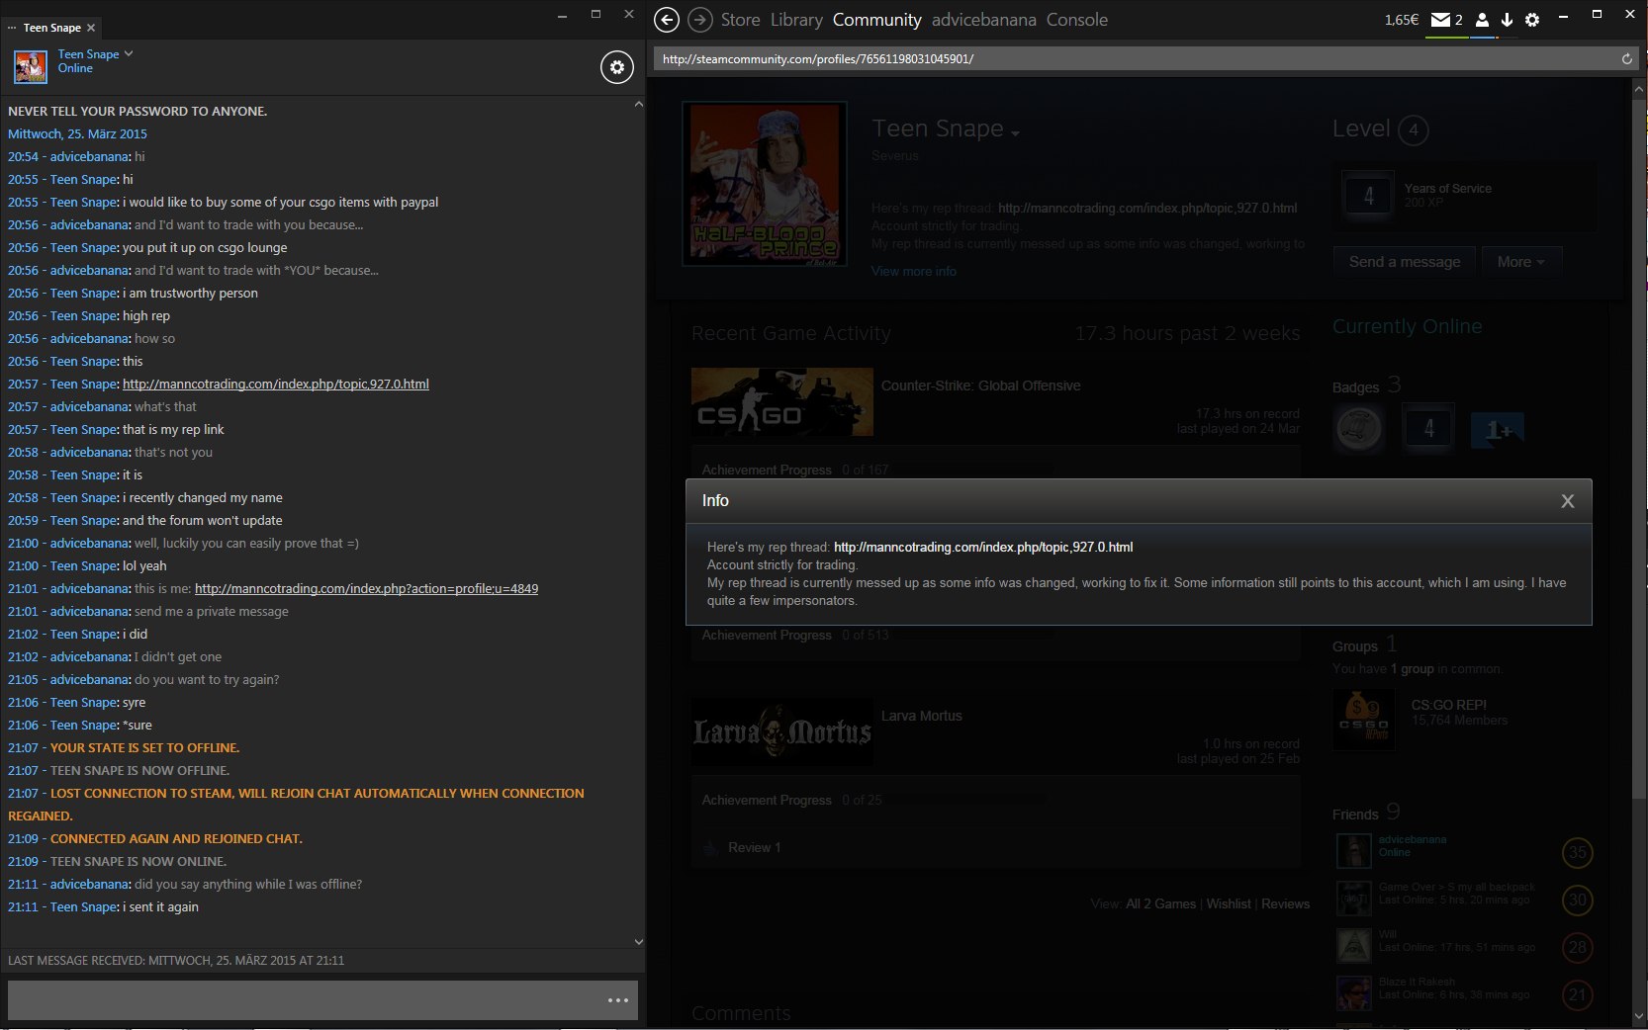Close the Info popup dialog
The width and height of the screenshot is (1648, 1030).
(1567, 501)
